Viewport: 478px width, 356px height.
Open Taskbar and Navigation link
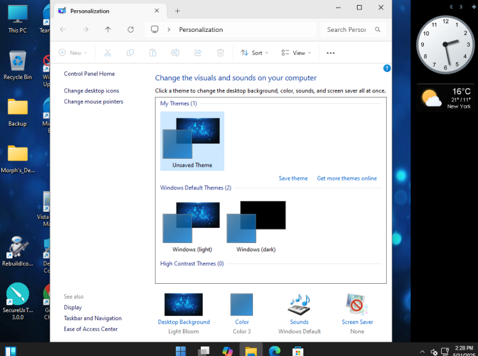(x=92, y=318)
